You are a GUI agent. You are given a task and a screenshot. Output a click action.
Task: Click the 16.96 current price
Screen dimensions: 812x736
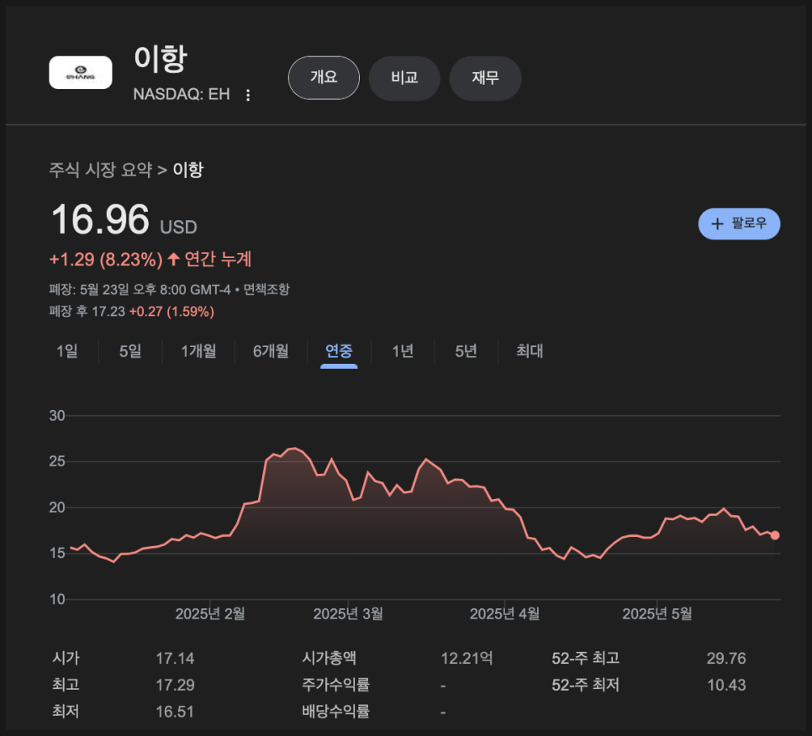click(101, 219)
